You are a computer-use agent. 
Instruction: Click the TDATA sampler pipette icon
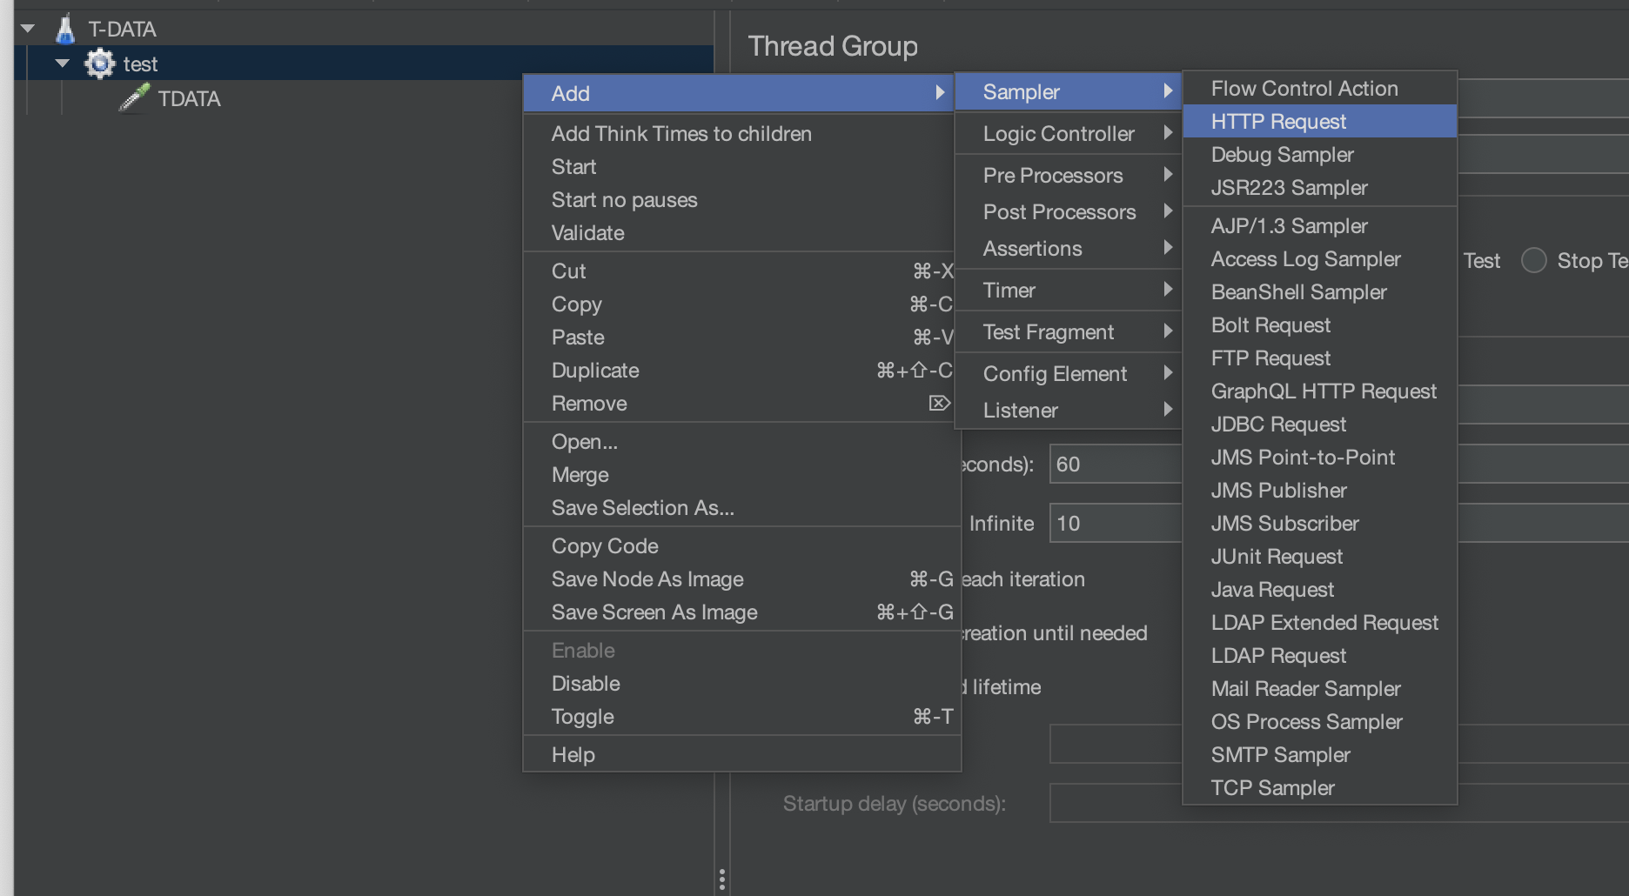coord(134,97)
